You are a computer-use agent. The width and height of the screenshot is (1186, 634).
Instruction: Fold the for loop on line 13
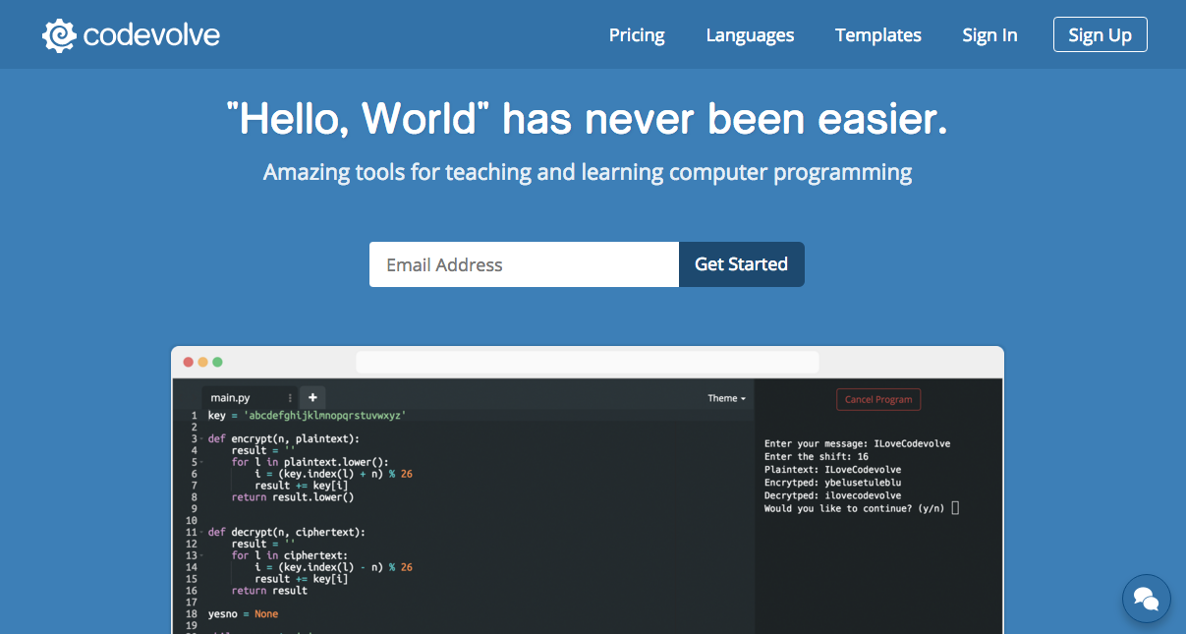[x=201, y=555]
